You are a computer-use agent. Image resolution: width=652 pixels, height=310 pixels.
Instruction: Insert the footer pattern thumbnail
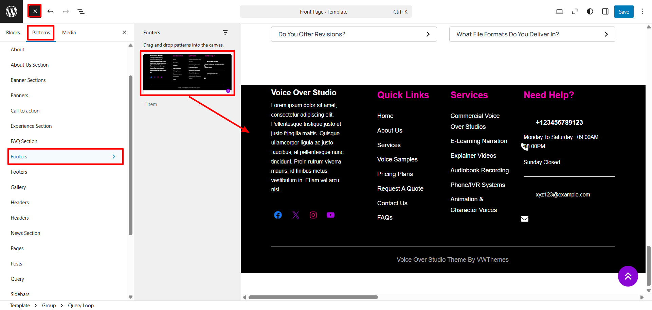coord(187,73)
